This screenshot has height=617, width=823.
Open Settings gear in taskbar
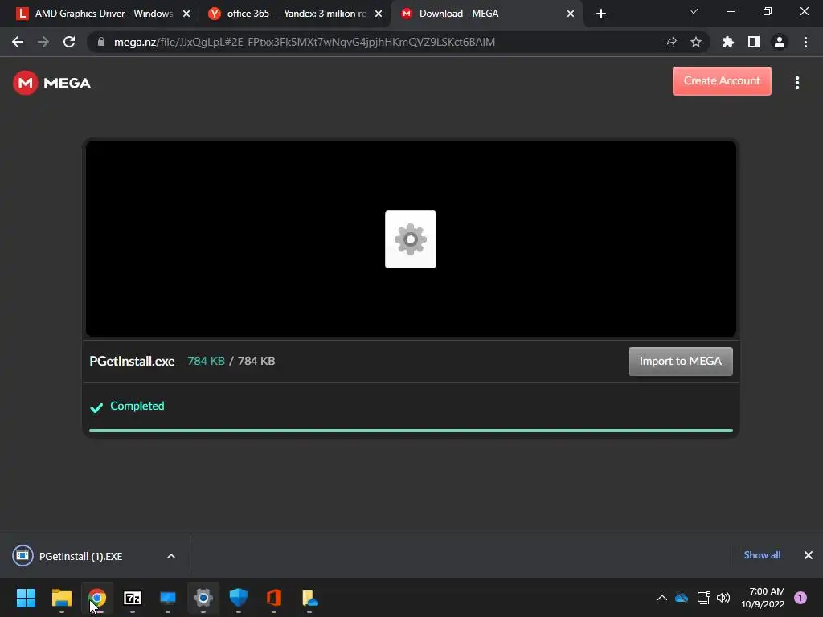[203, 598]
